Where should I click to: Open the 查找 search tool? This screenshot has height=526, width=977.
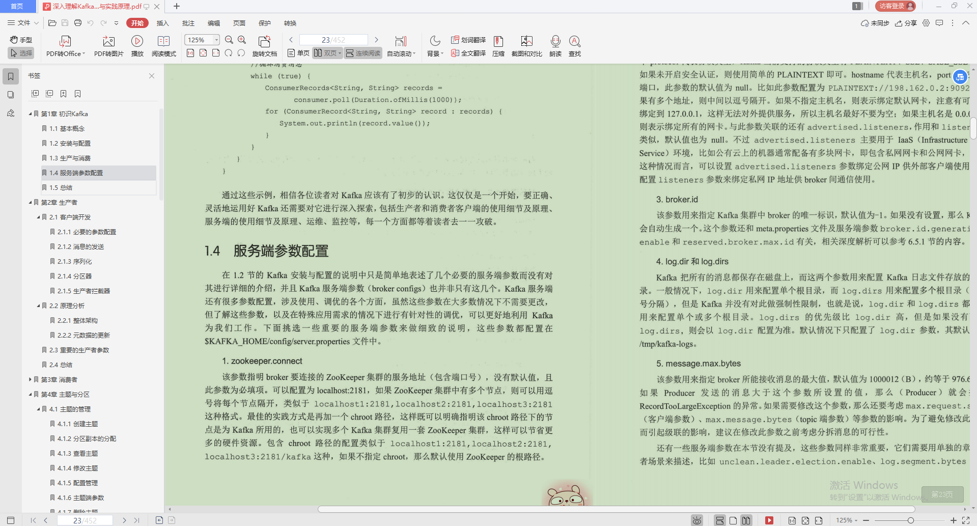(x=575, y=45)
